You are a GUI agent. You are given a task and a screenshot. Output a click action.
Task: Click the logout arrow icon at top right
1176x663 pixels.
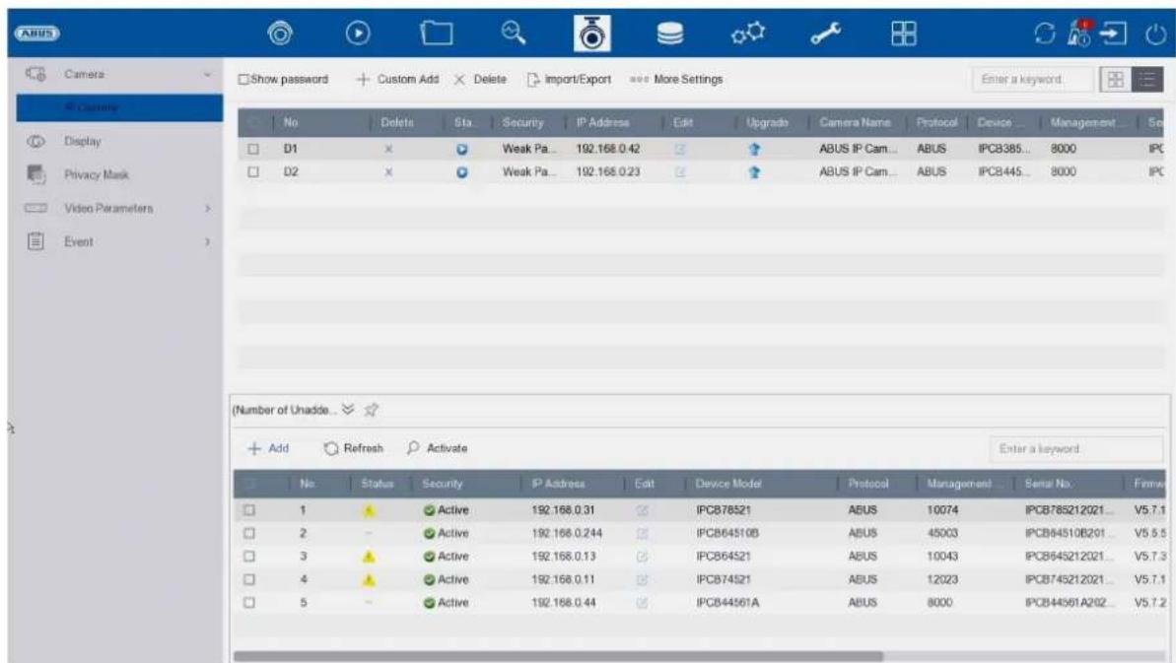pos(1114,33)
